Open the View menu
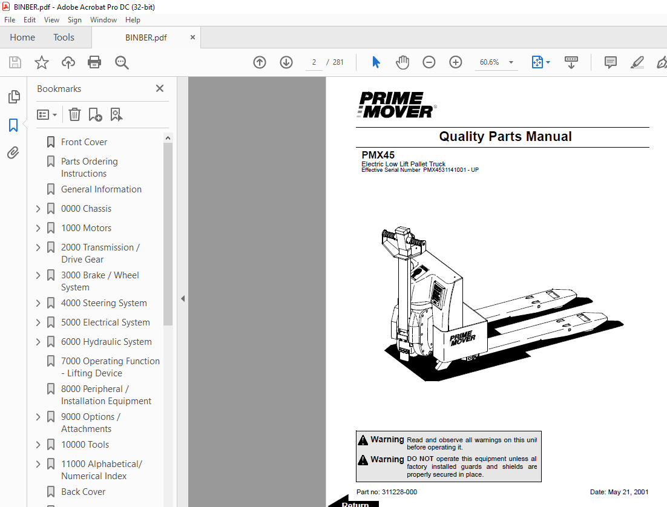Screen dimensions: 667x507 [x=51, y=20]
